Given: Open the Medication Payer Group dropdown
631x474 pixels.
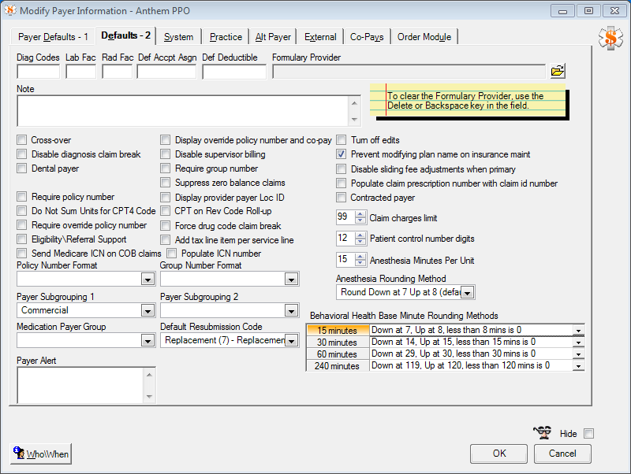Looking at the screenshot, I should (147, 341).
